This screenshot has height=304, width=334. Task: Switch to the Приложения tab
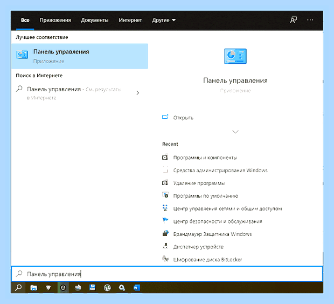[55, 20]
